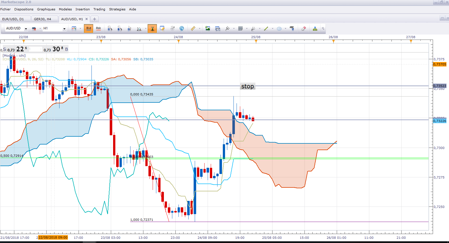
Task: Click the green hierarchy structure icon
Action: [315, 29]
